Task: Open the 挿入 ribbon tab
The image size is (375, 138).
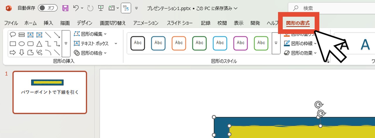Action: (x=48, y=23)
